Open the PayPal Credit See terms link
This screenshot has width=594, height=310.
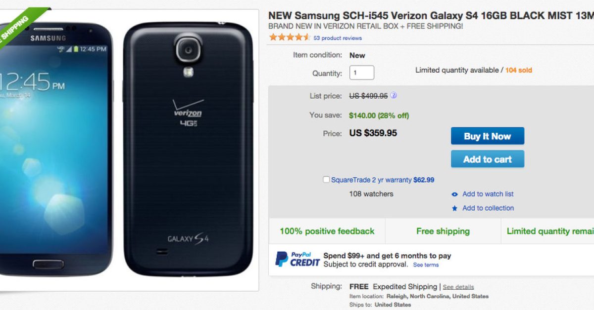[x=426, y=265]
